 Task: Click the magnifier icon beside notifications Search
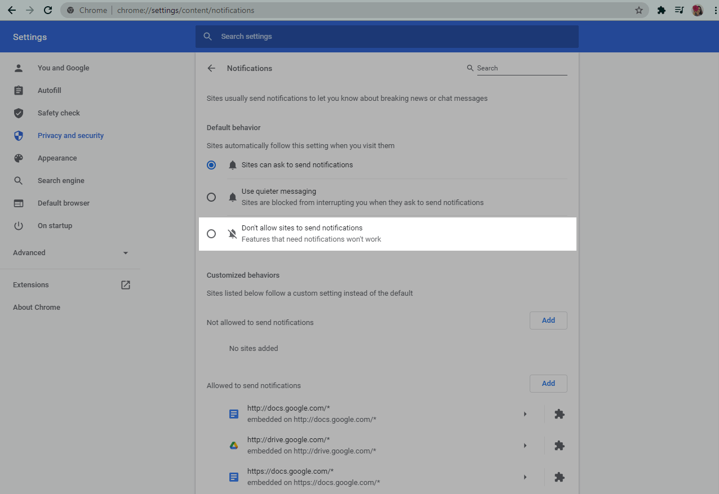(x=471, y=68)
